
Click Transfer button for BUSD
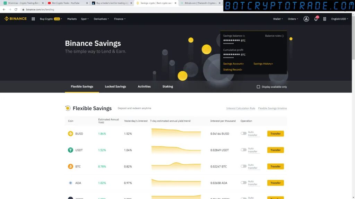(x=275, y=134)
